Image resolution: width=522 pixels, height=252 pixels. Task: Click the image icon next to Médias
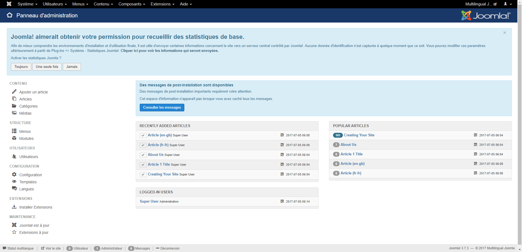coord(14,113)
